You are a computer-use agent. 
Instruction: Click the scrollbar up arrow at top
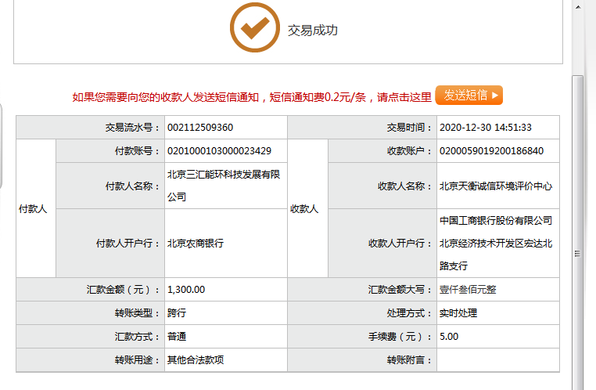click(x=578, y=5)
